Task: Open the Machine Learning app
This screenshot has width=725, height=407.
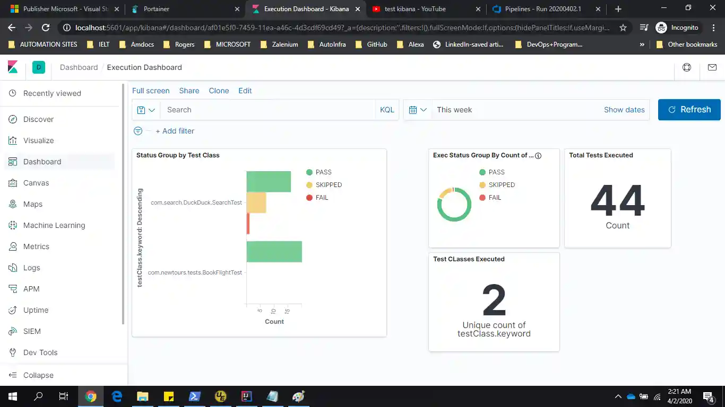Action: click(54, 225)
